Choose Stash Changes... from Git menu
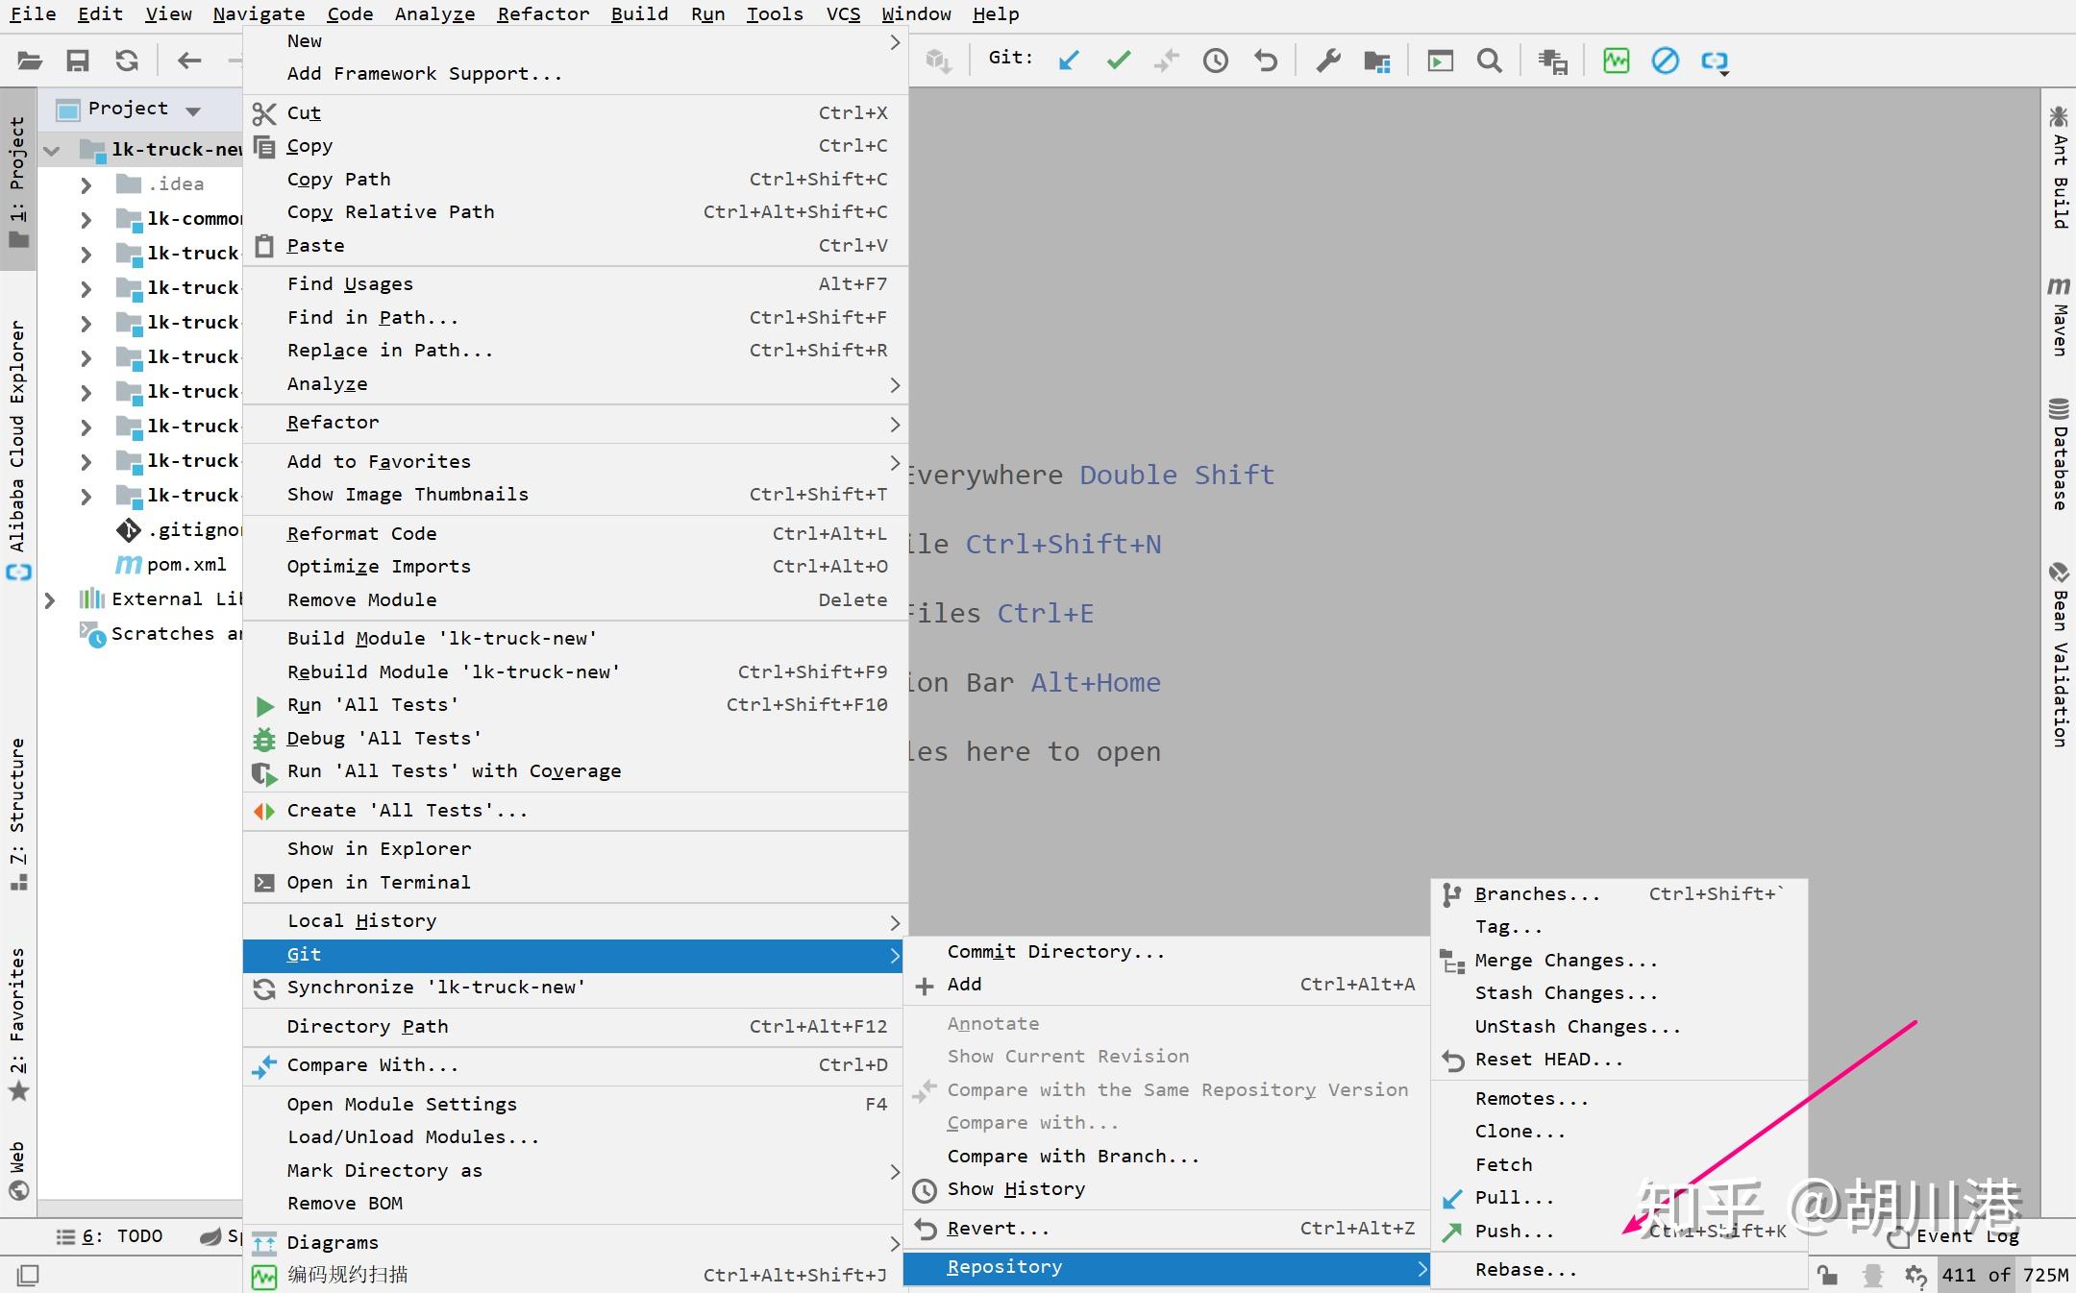This screenshot has width=2076, height=1293. point(1566,993)
